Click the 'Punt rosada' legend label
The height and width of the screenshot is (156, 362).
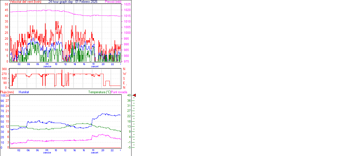click(x=119, y=92)
